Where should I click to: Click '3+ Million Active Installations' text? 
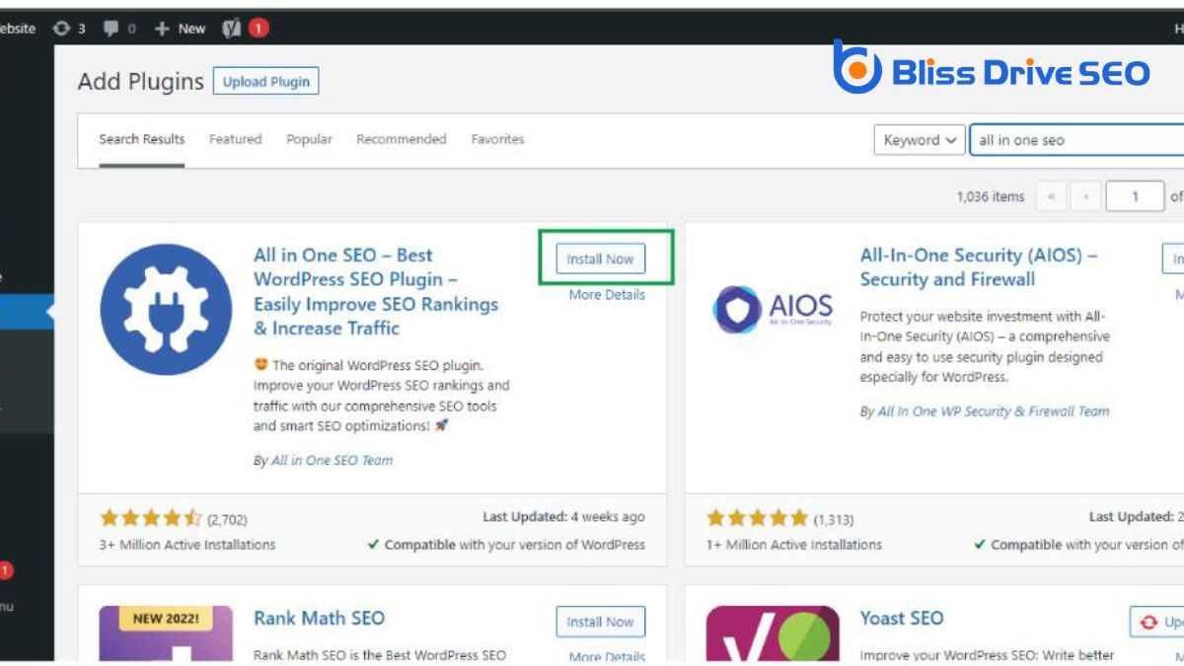pos(187,545)
